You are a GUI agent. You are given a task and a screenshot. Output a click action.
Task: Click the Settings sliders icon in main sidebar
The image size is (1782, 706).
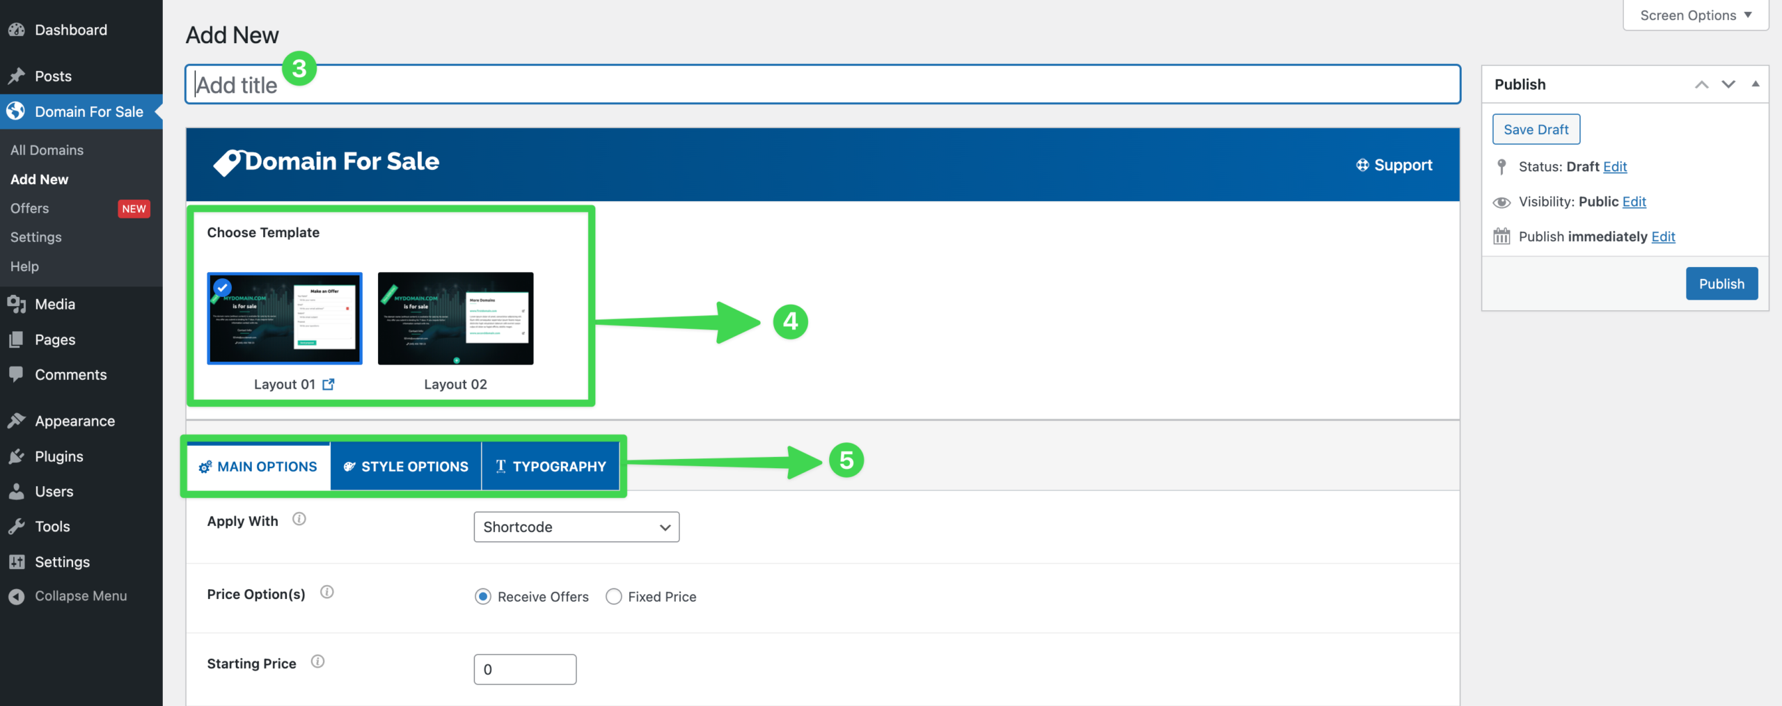coord(17,561)
